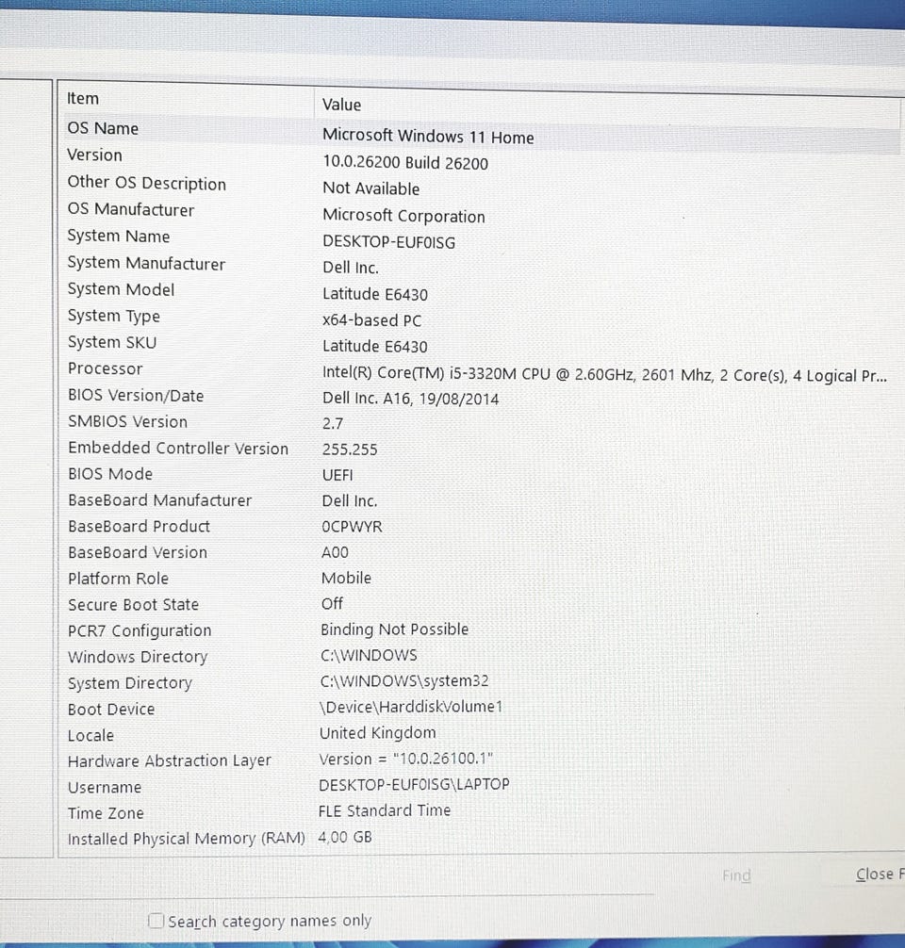The width and height of the screenshot is (905, 948).
Task: Click the Secure Boot value Off
Action: pos(332,603)
